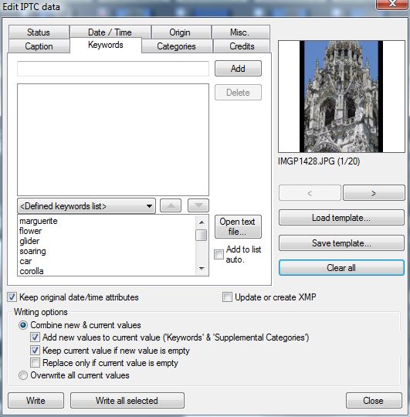410x417 pixels.
Task: Click the keyword list scrollbar down arrow
Action: point(202,269)
